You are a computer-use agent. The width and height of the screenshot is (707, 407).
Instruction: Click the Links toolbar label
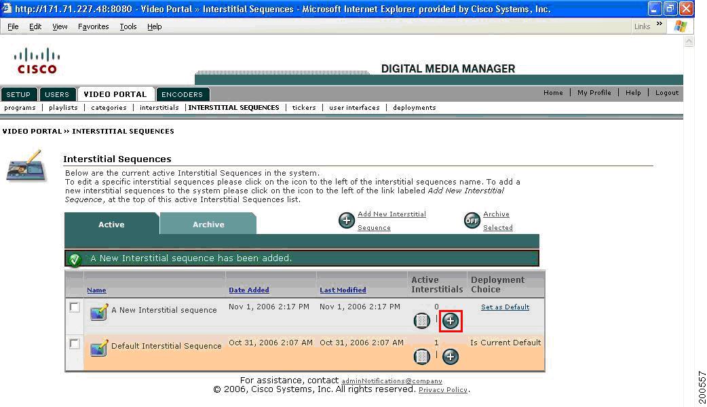coord(642,26)
